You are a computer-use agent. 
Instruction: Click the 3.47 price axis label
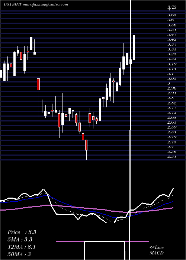click(172, 35)
